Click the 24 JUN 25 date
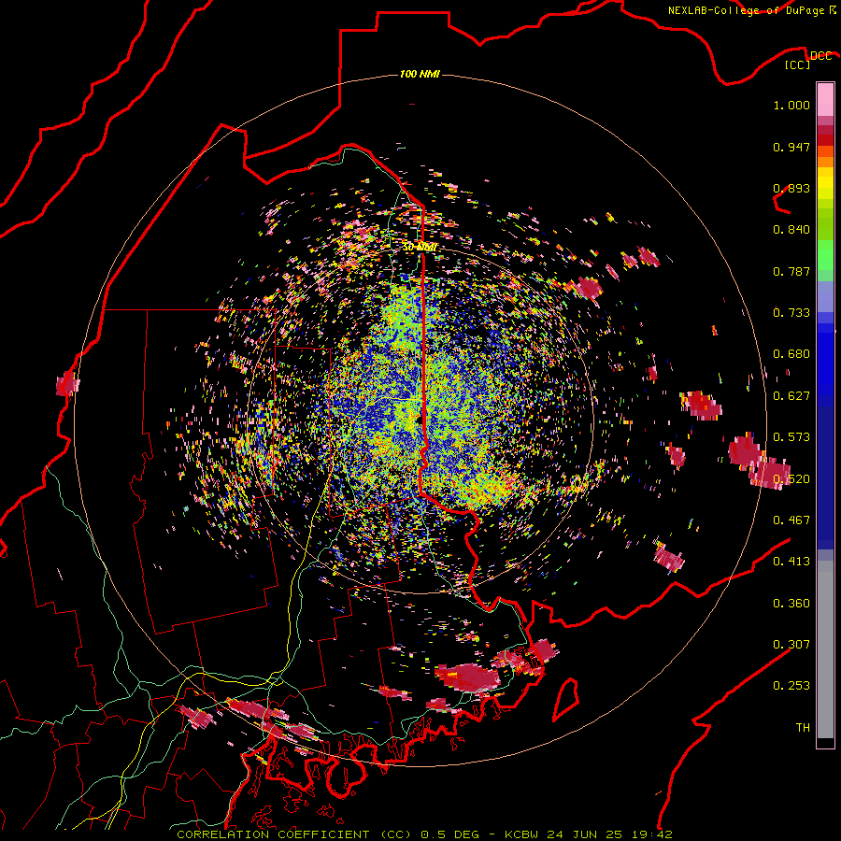The image size is (841, 841). [585, 834]
